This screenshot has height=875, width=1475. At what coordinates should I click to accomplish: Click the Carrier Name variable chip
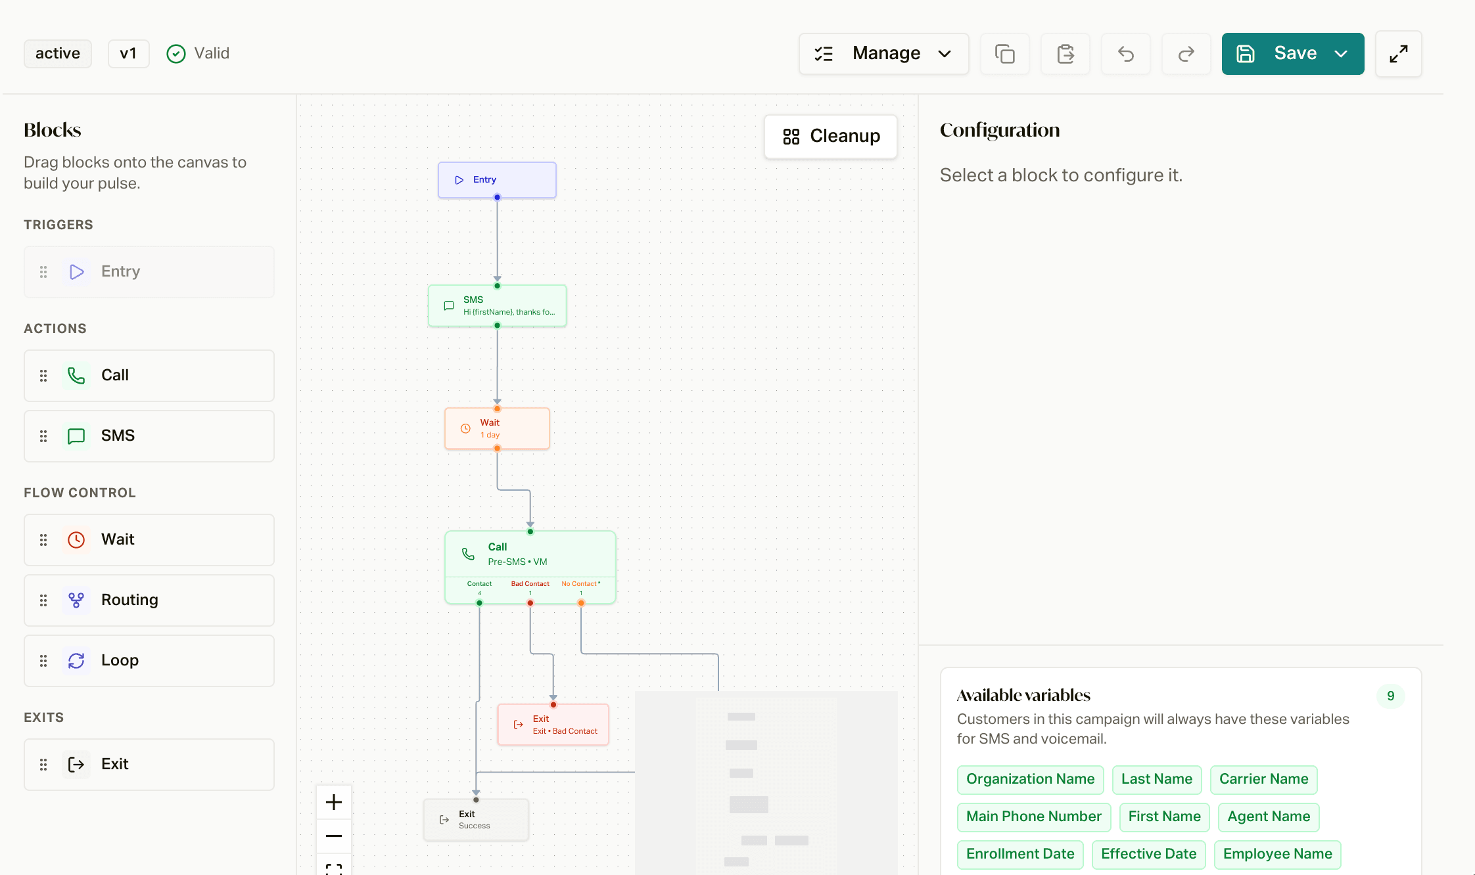pos(1263,780)
